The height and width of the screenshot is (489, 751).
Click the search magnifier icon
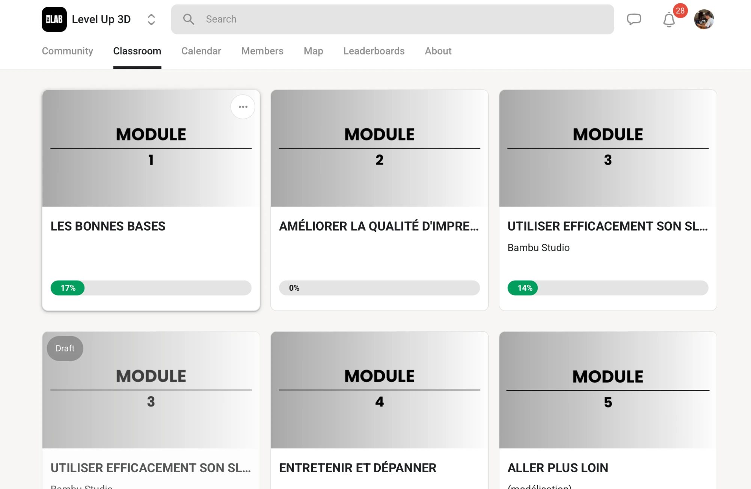tap(189, 19)
